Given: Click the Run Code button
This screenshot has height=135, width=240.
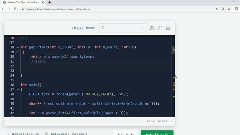Looking at the screenshot, I should [126, 133].
